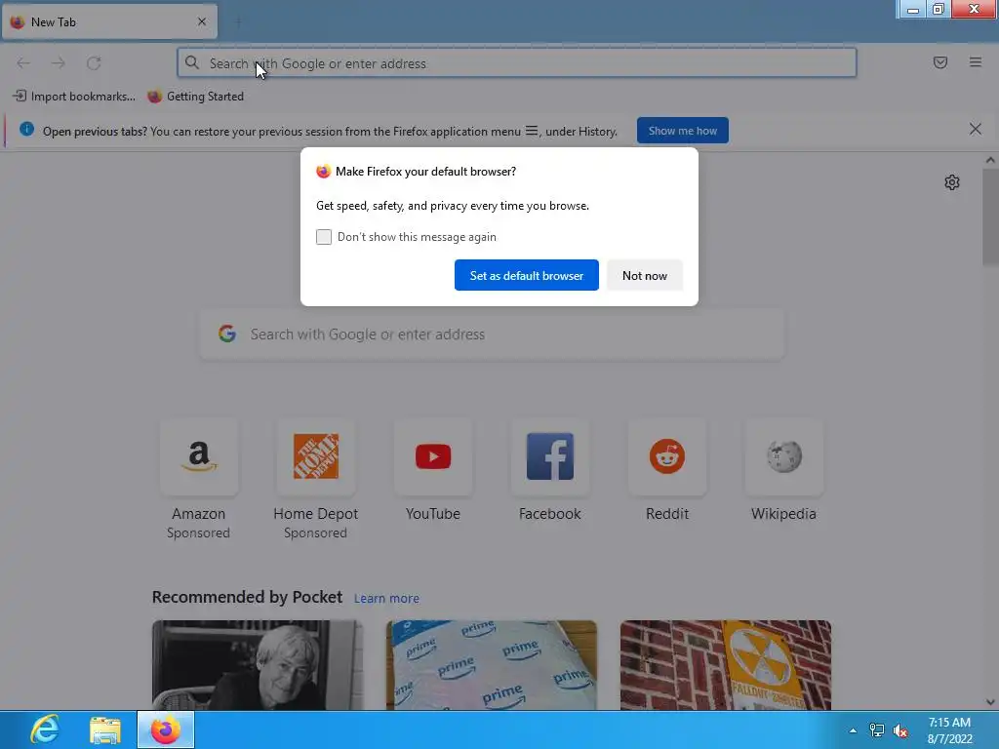This screenshot has height=749, width=999.
Task: Click the muted volume tray icon
Action: (x=900, y=730)
